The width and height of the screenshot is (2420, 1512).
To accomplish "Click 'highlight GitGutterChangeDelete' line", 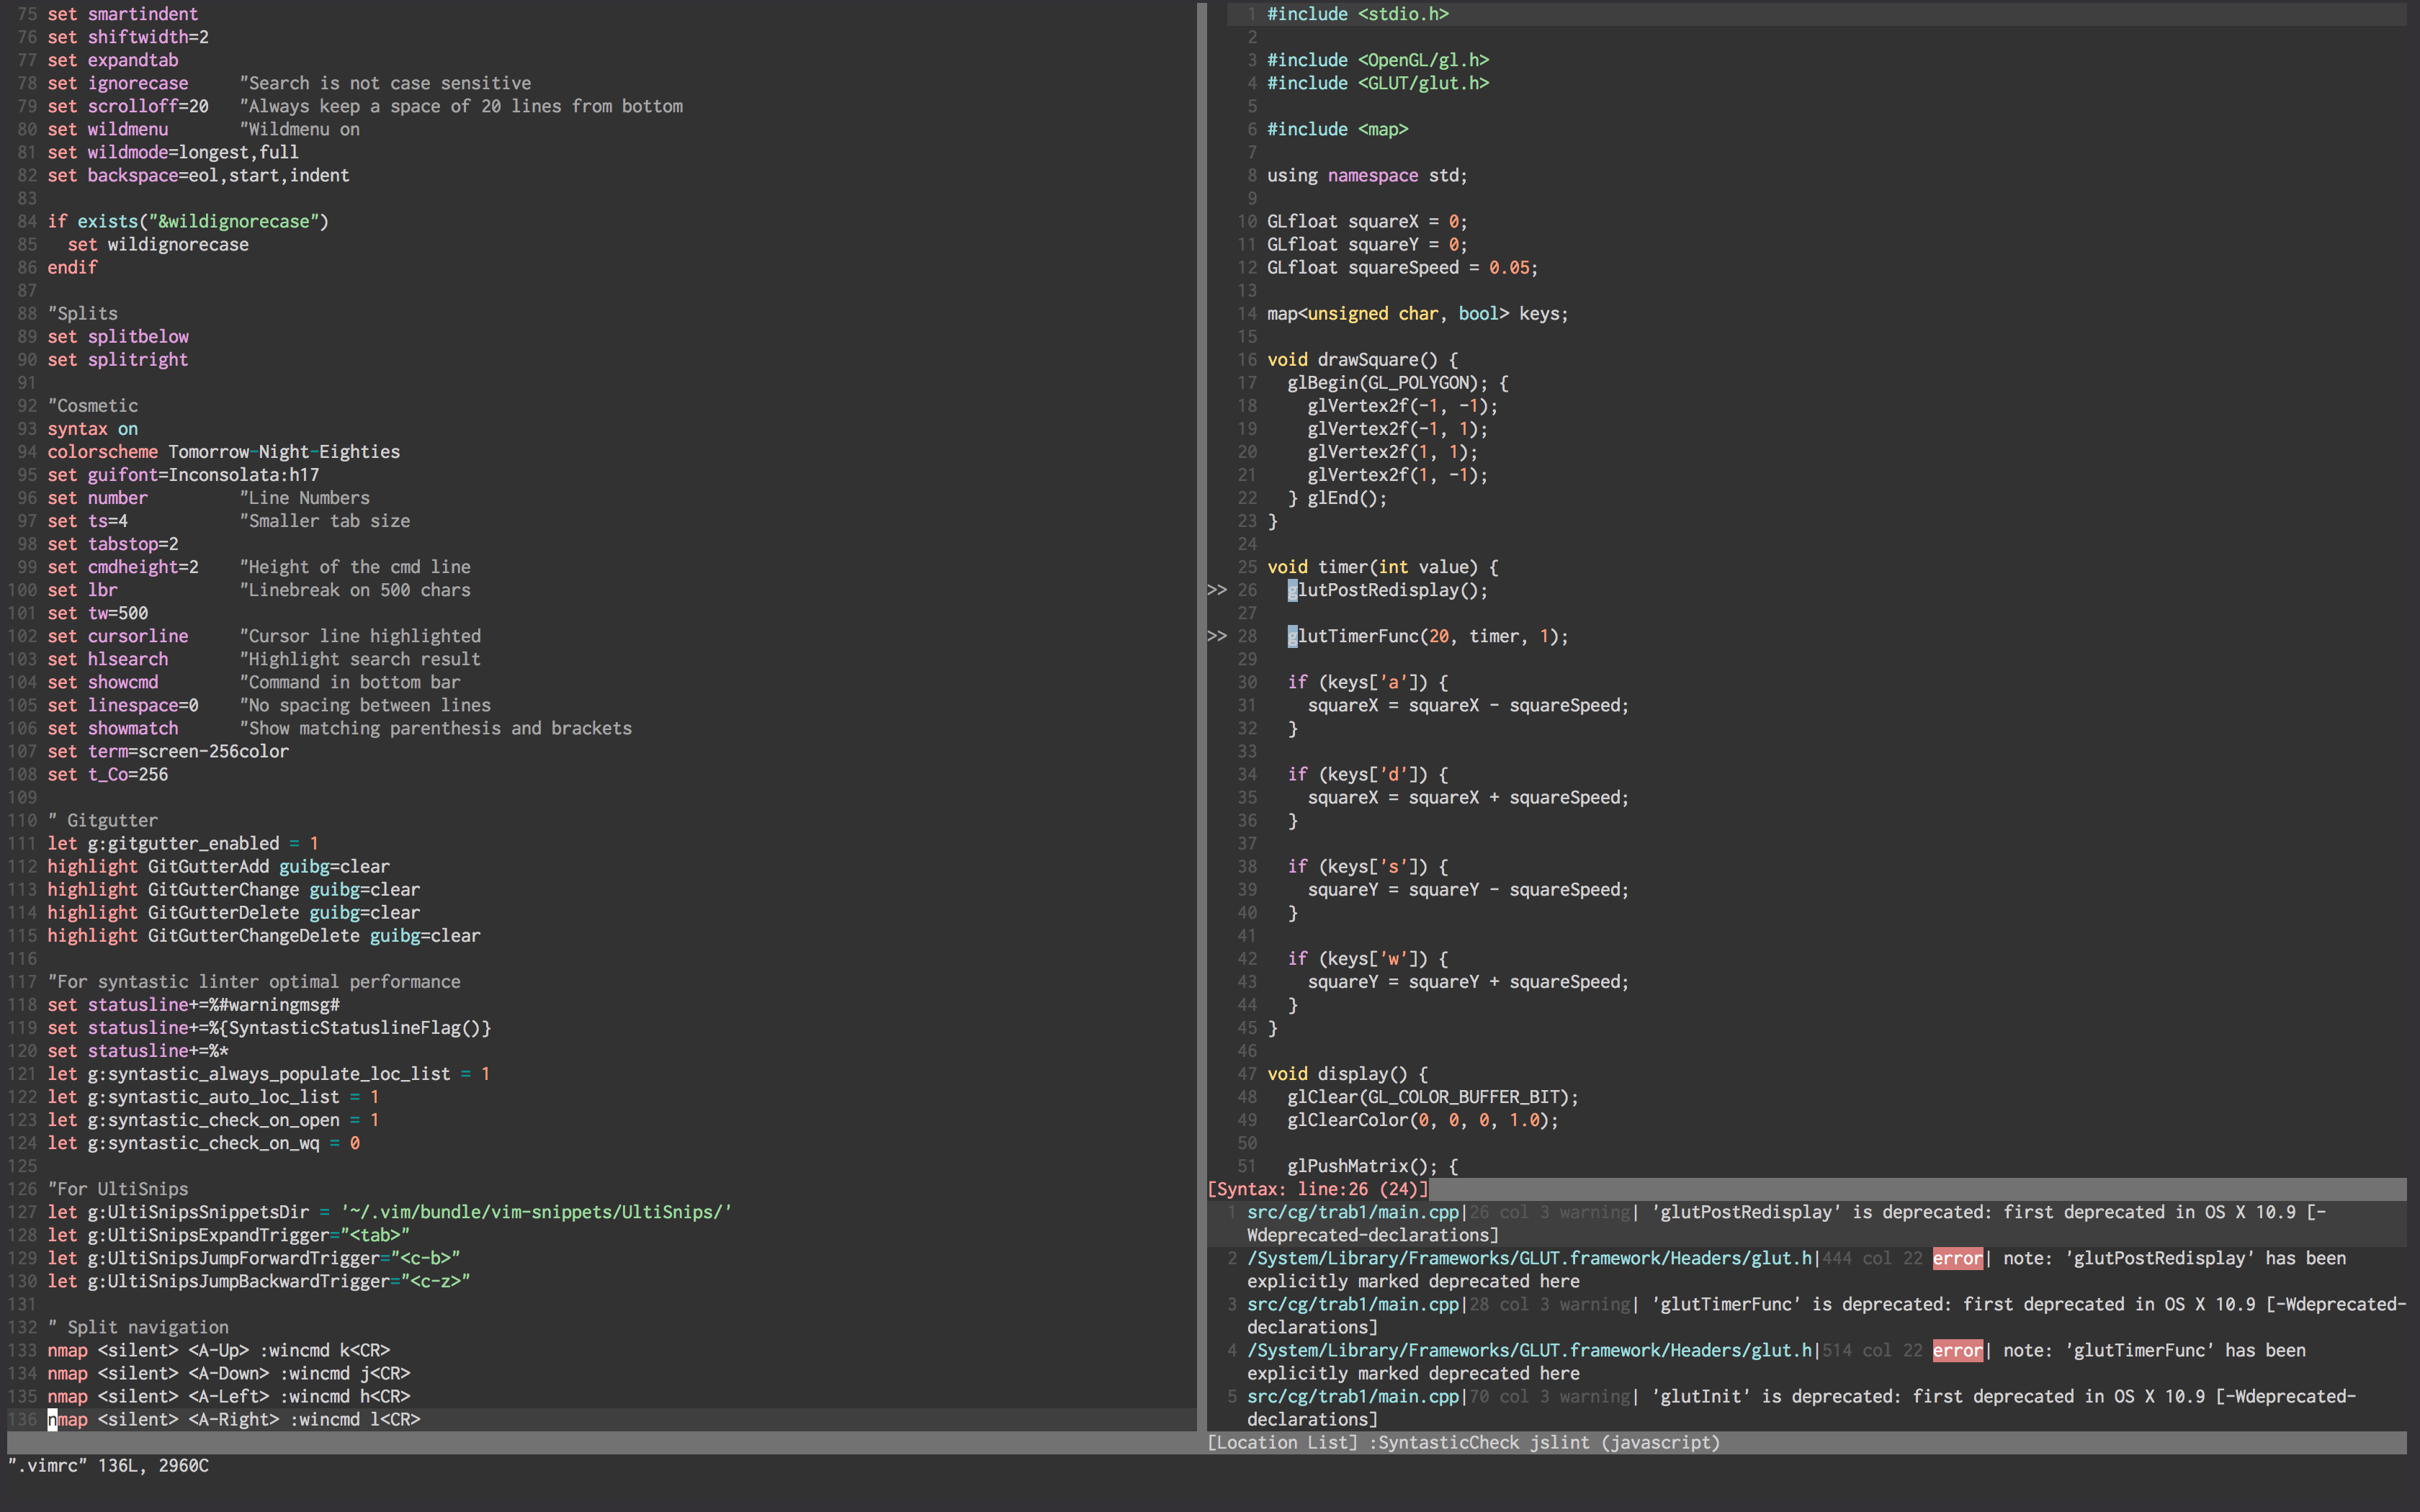I will point(264,935).
